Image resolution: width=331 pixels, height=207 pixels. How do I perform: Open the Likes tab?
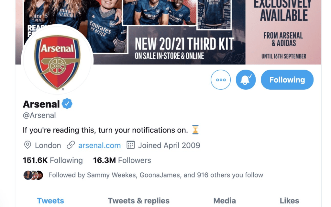(x=289, y=201)
